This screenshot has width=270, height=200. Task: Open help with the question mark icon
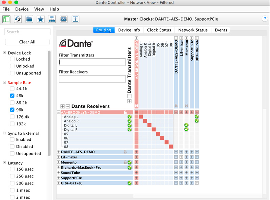coord(265,19)
